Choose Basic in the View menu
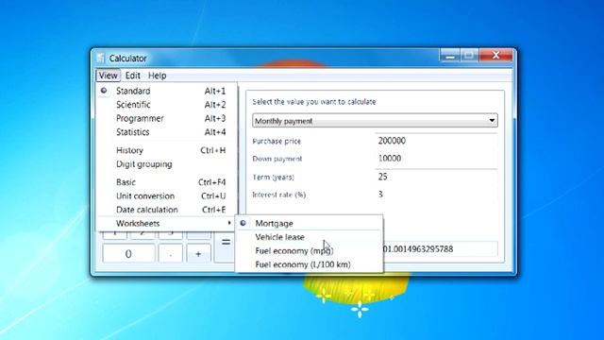This screenshot has height=340, width=604. click(x=166, y=182)
